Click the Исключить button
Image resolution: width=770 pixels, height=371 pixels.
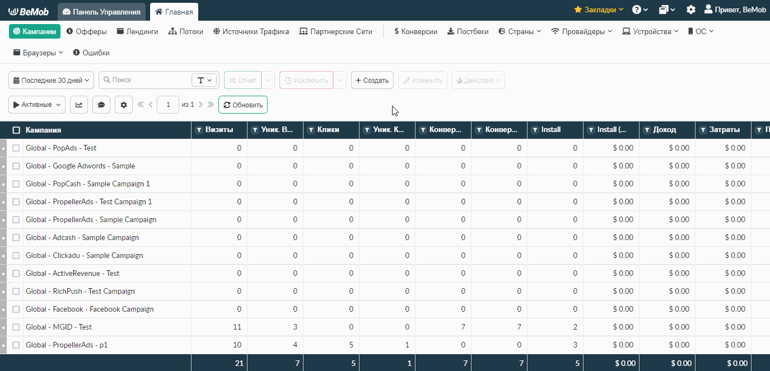pos(306,80)
